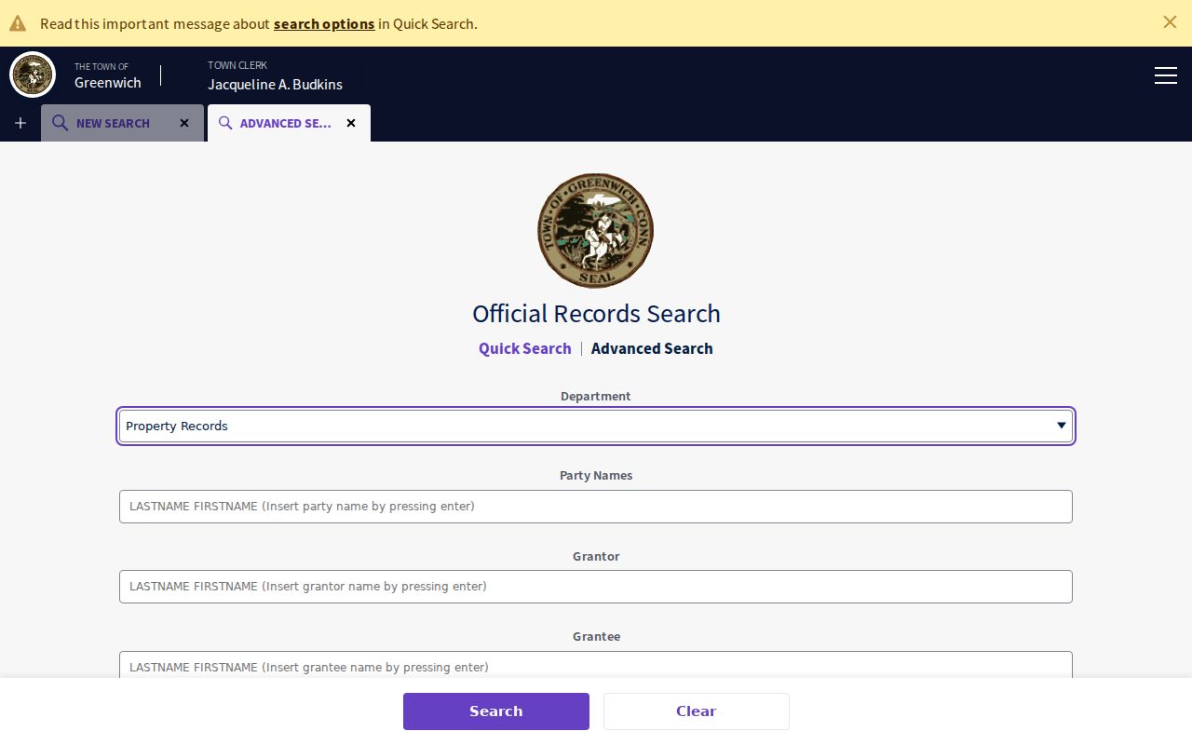Click the Clear button
This screenshot has height=745, width=1192.
pyautogui.click(x=697, y=711)
